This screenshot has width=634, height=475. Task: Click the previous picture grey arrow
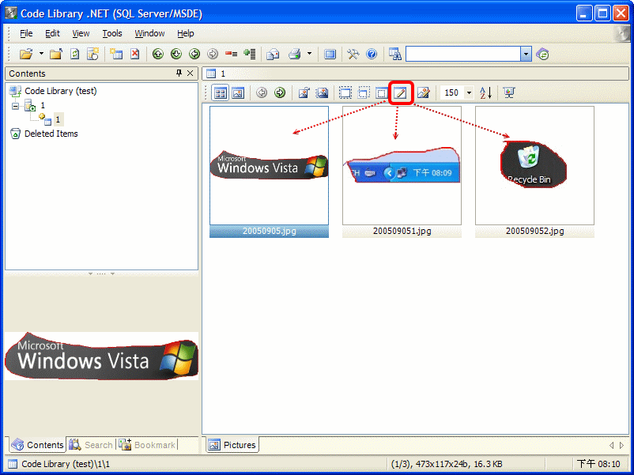pyautogui.click(x=262, y=93)
